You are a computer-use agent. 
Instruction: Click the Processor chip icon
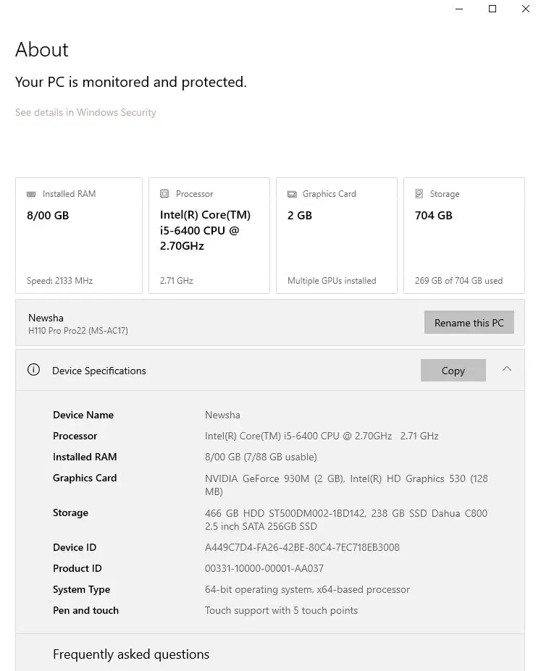[164, 194]
